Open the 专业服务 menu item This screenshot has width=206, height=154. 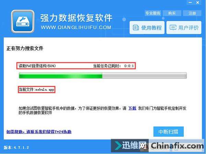153,13
